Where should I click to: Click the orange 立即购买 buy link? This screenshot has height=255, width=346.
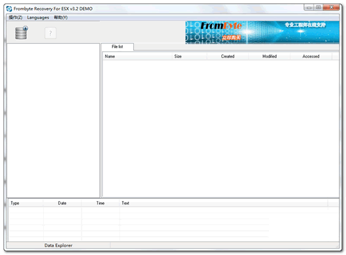pos(231,38)
